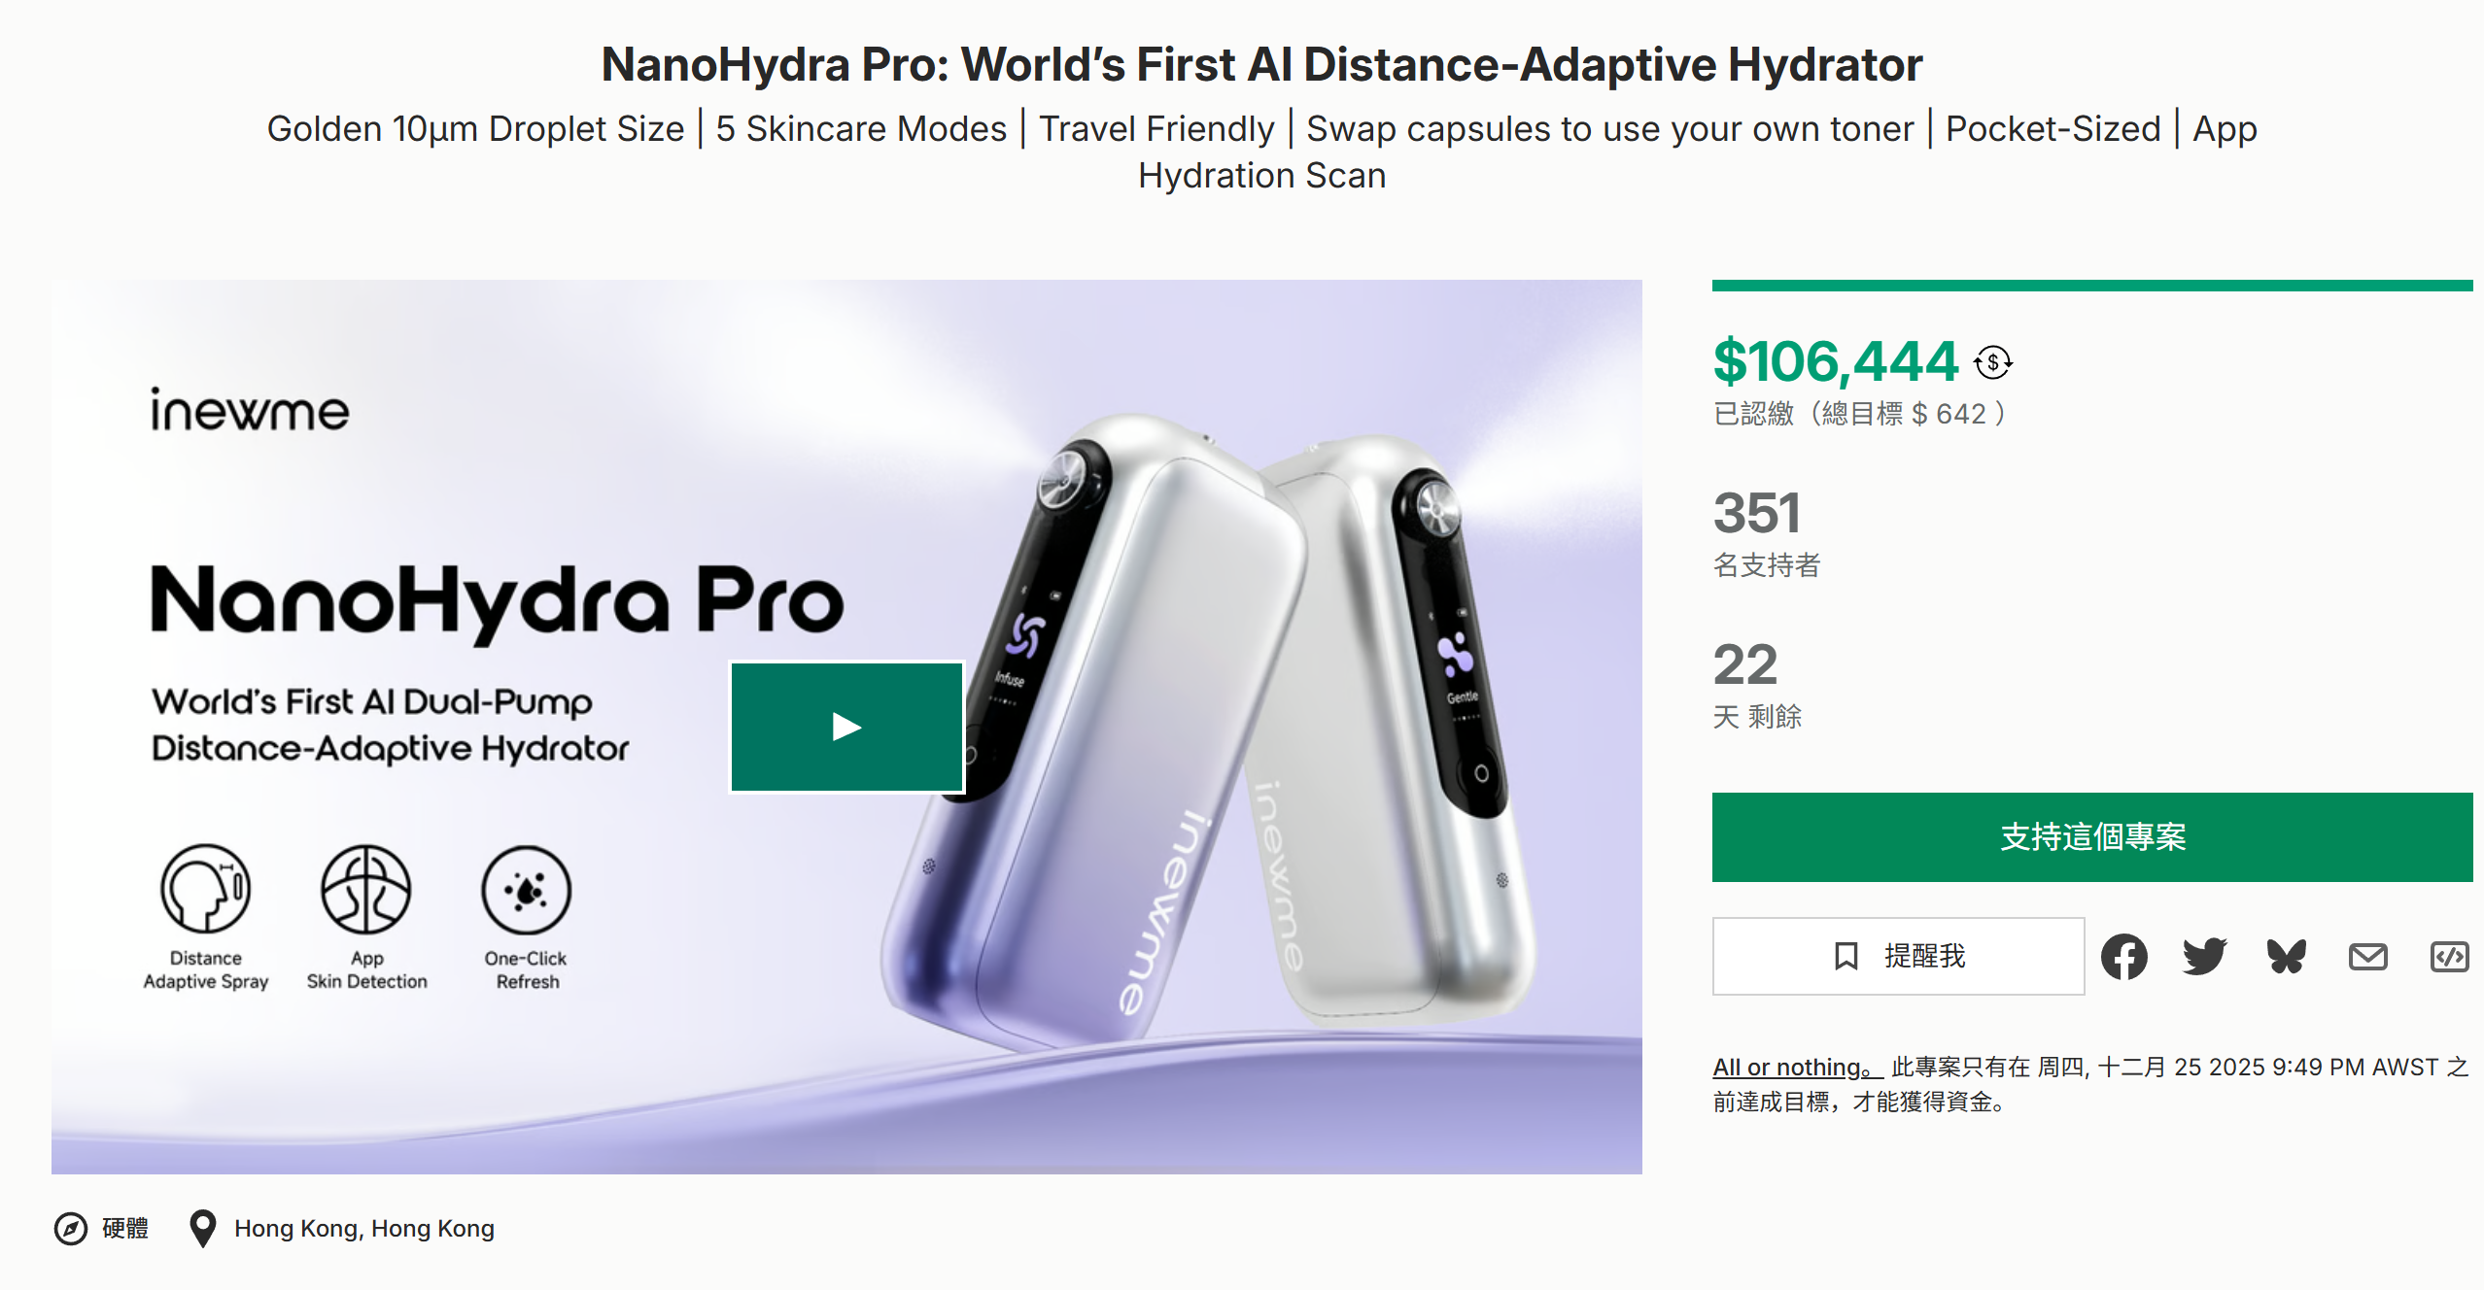
Task: Click the location pin icon
Action: (201, 1228)
